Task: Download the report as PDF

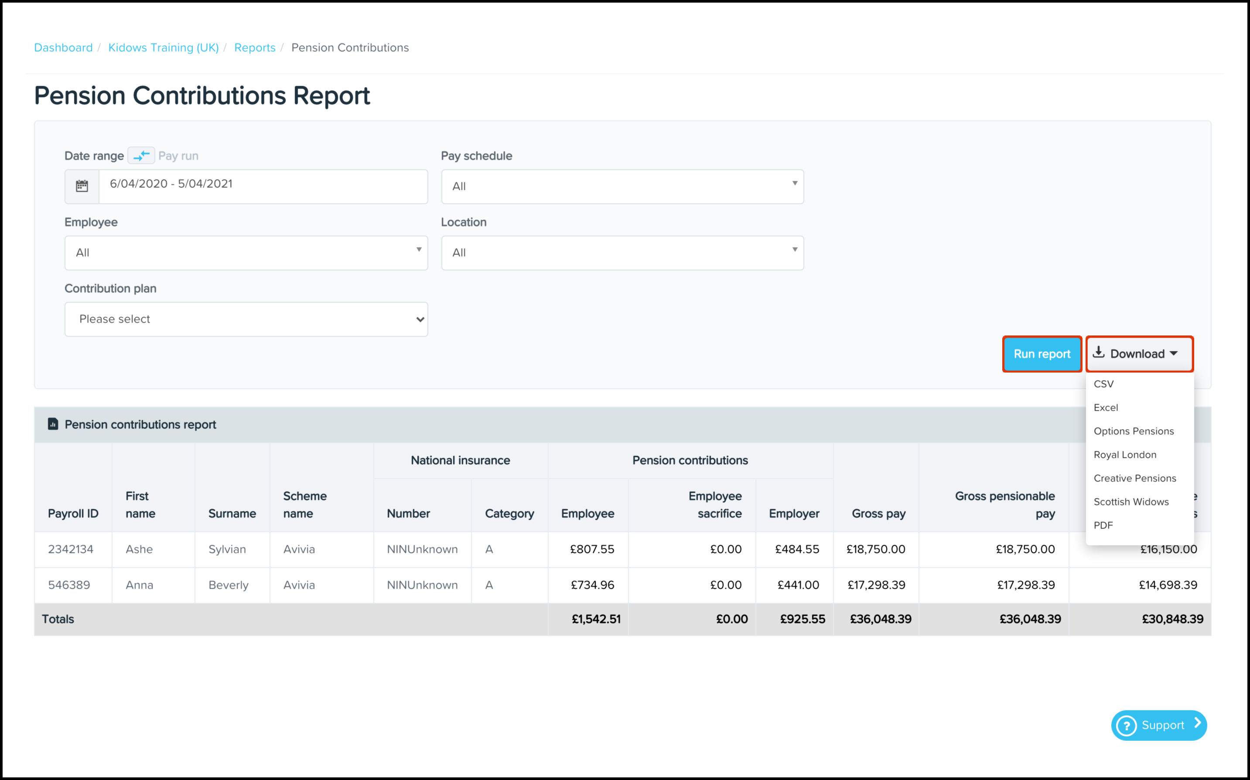Action: [1103, 525]
